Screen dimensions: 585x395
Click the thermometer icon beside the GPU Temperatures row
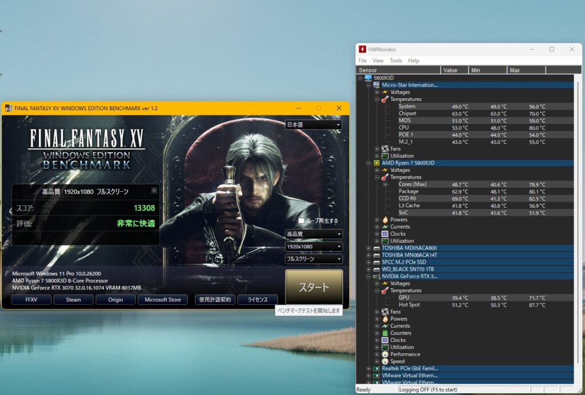point(385,291)
